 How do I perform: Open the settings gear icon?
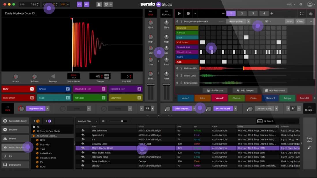[301, 5]
